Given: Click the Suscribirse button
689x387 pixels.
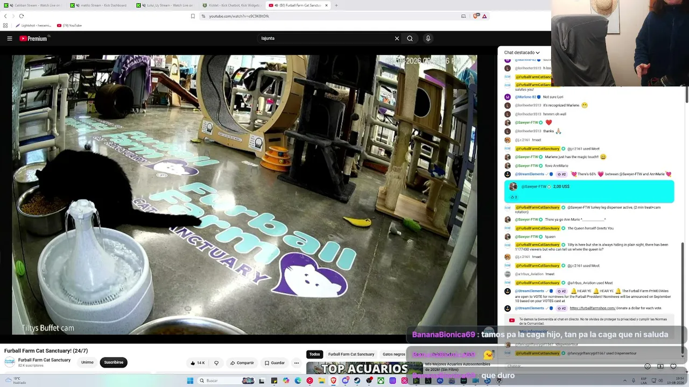Looking at the screenshot, I should coord(114,362).
